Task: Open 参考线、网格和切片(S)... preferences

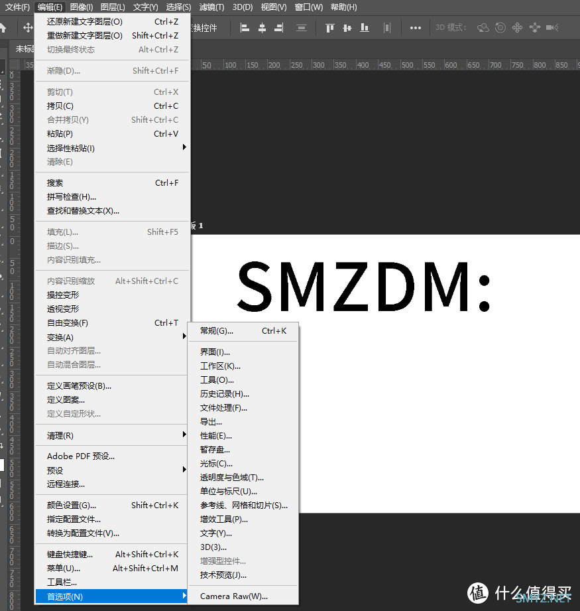Action: pos(243,506)
